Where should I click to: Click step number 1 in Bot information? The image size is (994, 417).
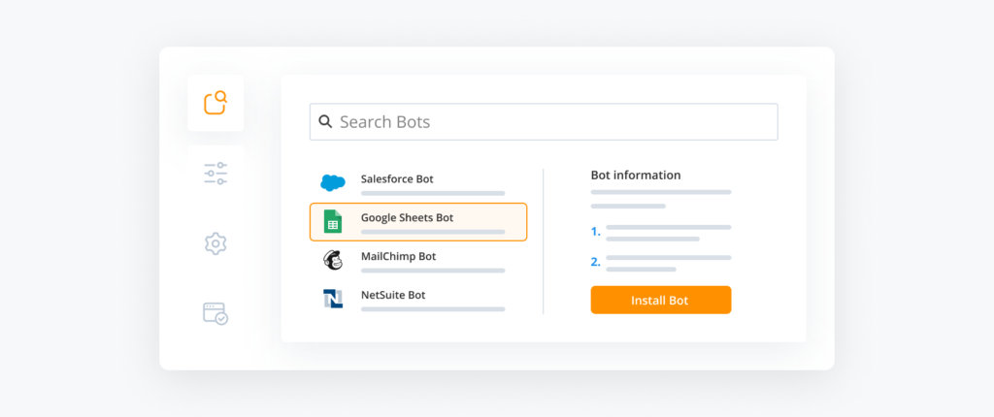coord(596,232)
